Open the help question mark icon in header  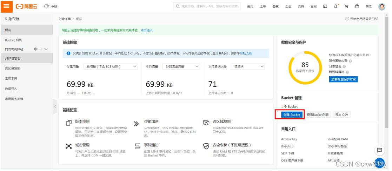(357, 7)
